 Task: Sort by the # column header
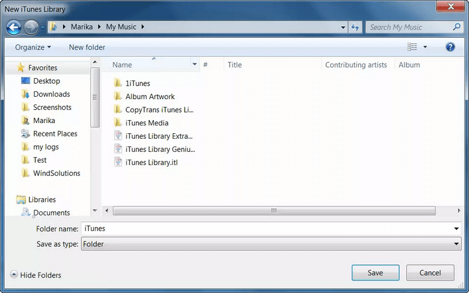[206, 65]
